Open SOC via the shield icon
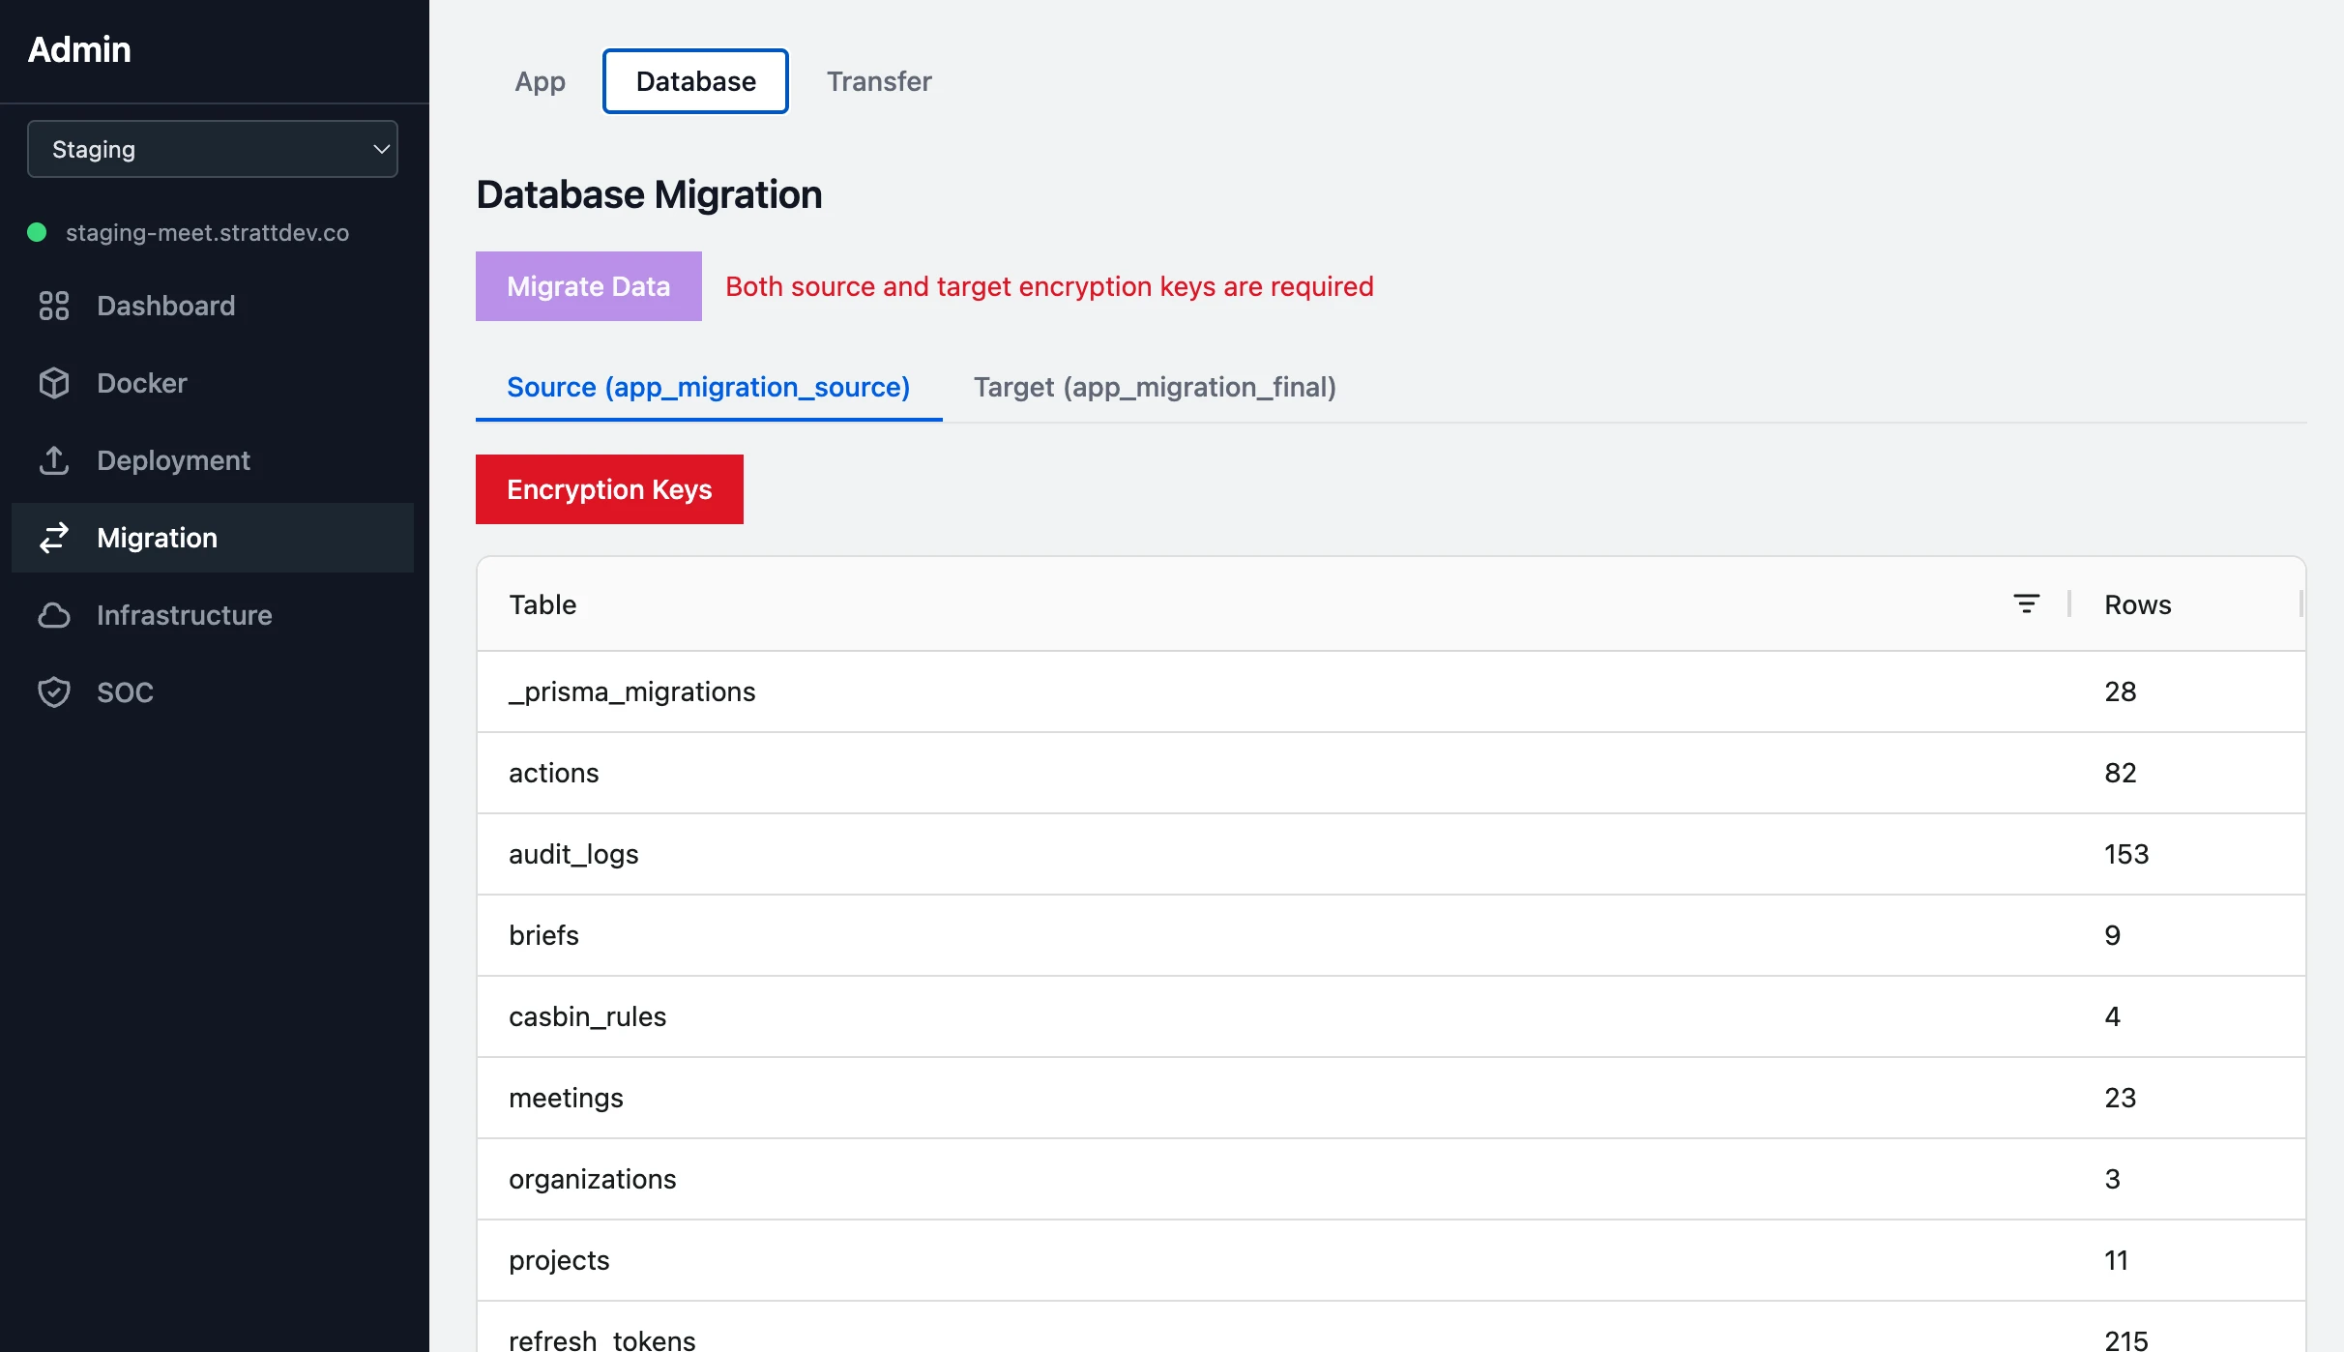 [54, 691]
